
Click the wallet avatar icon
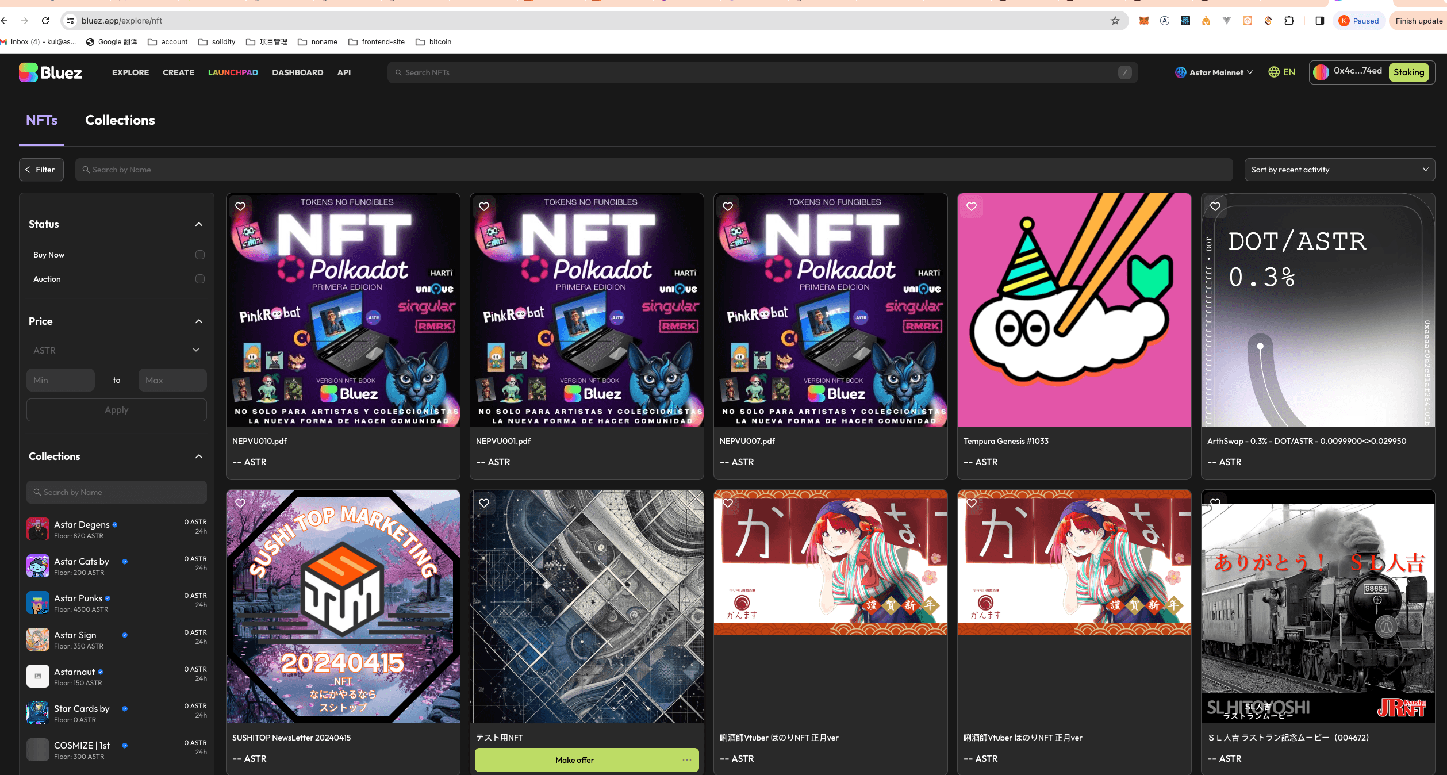[1321, 72]
